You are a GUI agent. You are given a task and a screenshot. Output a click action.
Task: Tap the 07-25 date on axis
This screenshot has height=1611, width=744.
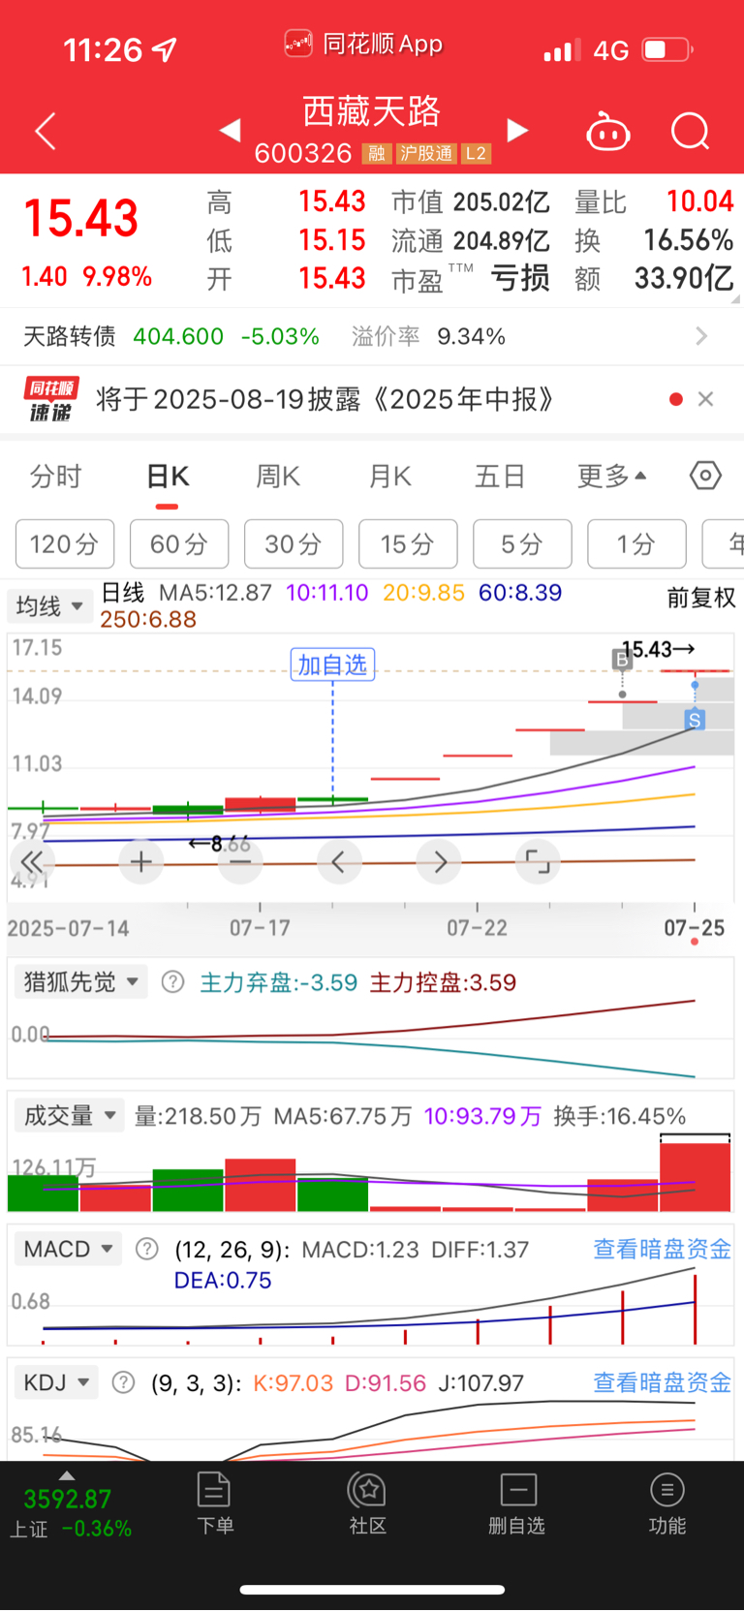pyautogui.click(x=694, y=928)
